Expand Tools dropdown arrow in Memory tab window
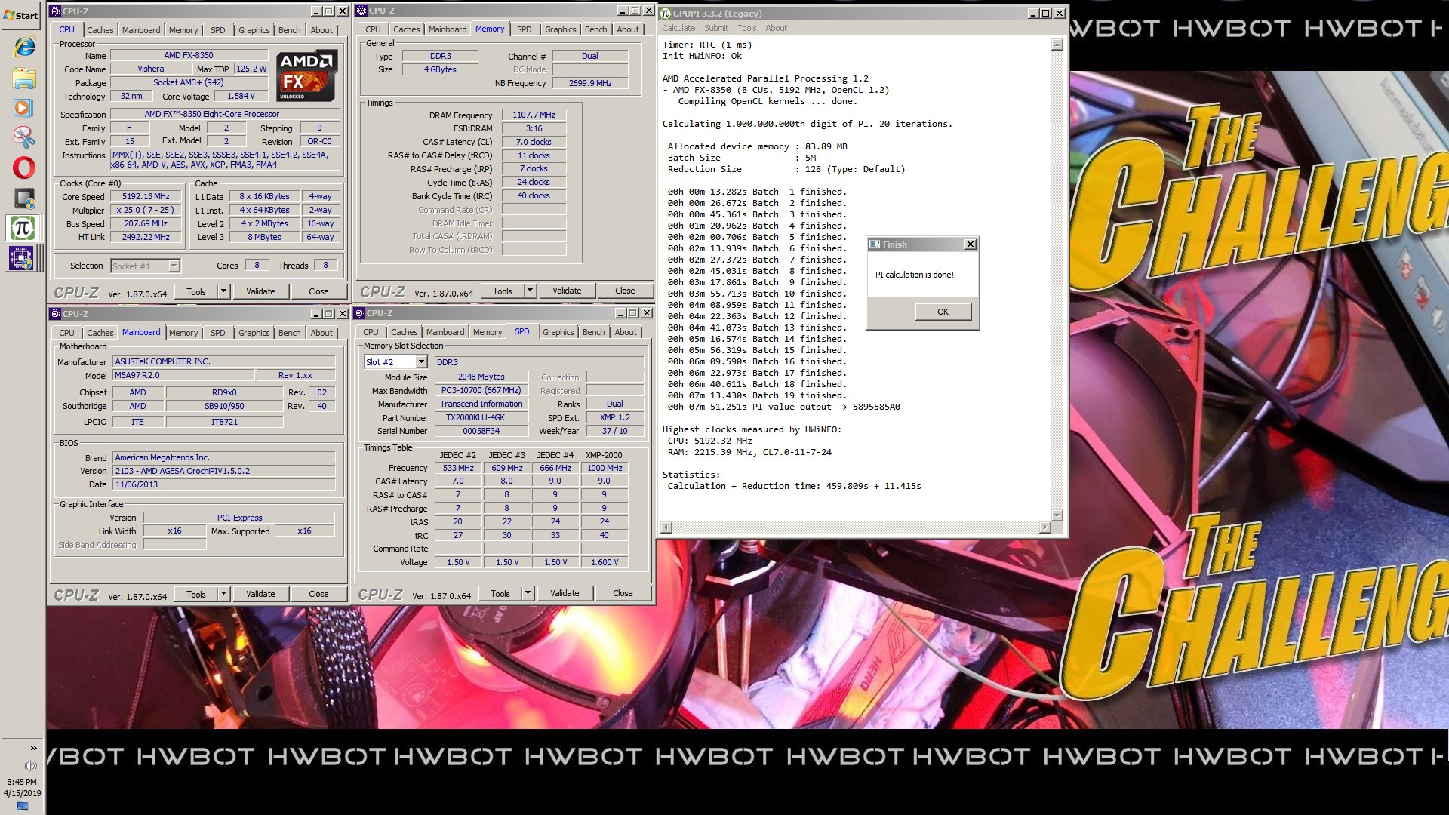Viewport: 1449px width, 815px height. pyautogui.click(x=530, y=291)
